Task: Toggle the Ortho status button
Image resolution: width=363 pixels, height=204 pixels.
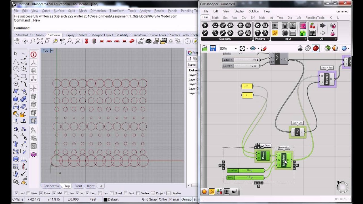Action: [163, 199]
